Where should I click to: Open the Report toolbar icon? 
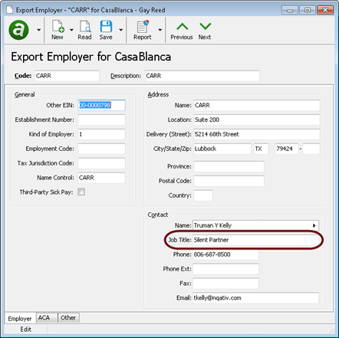coord(143,30)
